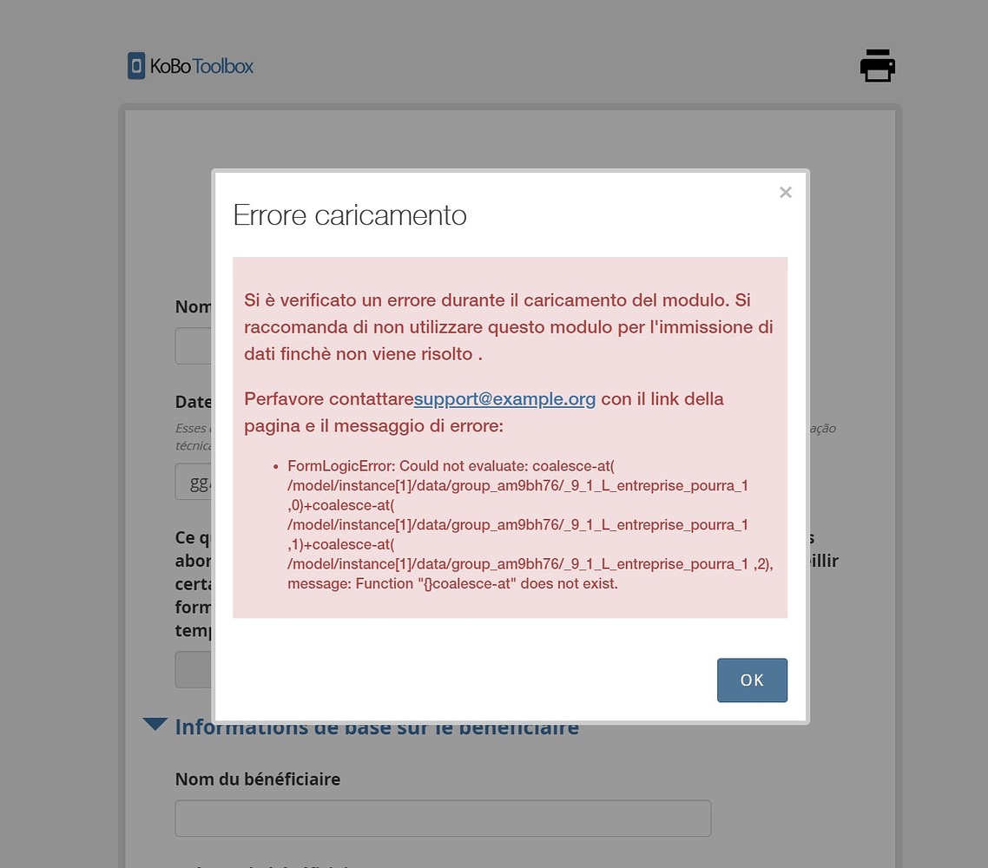988x868 pixels.
Task: Click the FormLogicError bullet message text
Action: [x=530, y=524]
